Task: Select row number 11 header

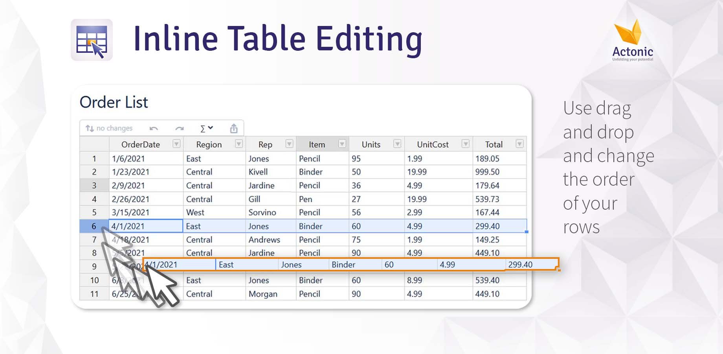Action: (94, 294)
